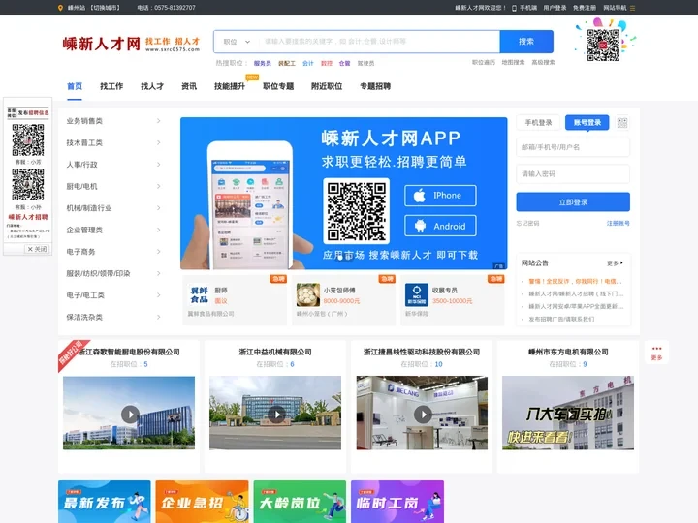
Task: Open the 找工作 nav tab
Action: tap(111, 86)
